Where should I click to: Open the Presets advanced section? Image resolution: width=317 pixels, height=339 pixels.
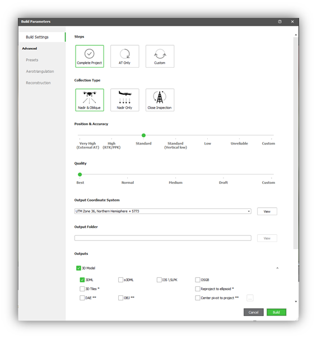coord(32,60)
